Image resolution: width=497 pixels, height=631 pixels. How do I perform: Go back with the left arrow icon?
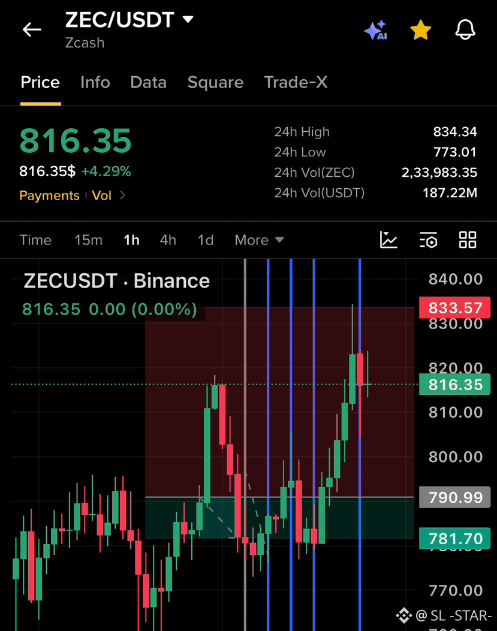[x=32, y=29]
